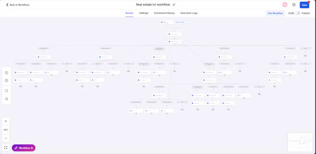The height and width of the screenshot is (154, 316).
Task: Zoom in with the plus button
Action: [x=6, y=121]
